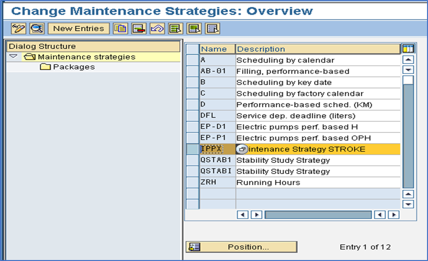Image resolution: width=428 pixels, height=261 pixels.
Task: Click the Name field of QSTAB1 row
Action: (x=218, y=160)
